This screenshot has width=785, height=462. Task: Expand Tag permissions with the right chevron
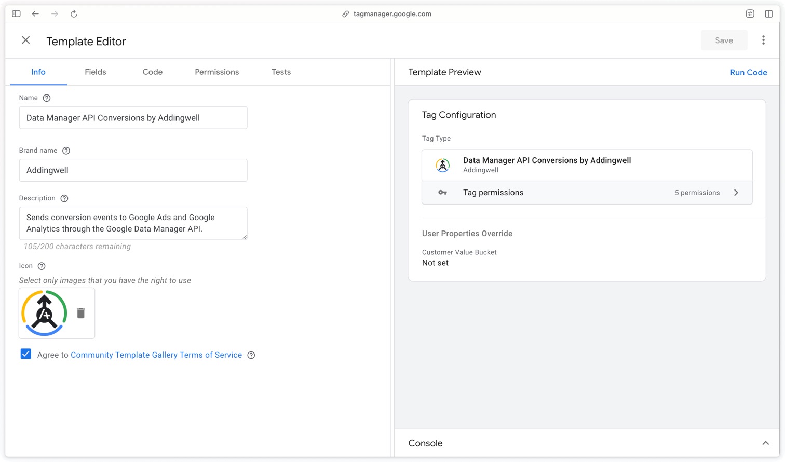(x=736, y=193)
